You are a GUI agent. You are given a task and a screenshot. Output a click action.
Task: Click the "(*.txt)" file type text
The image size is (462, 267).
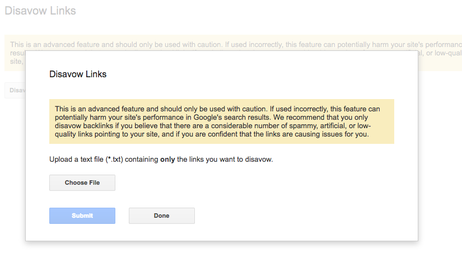pyautogui.click(x=114, y=160)
